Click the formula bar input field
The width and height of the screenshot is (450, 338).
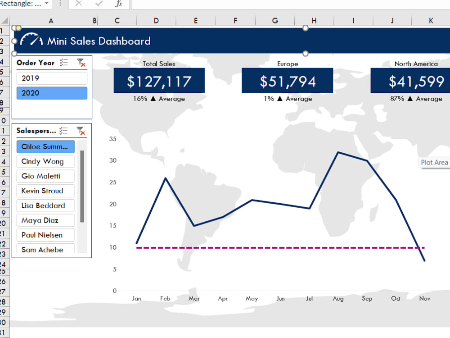pos(290,4)
